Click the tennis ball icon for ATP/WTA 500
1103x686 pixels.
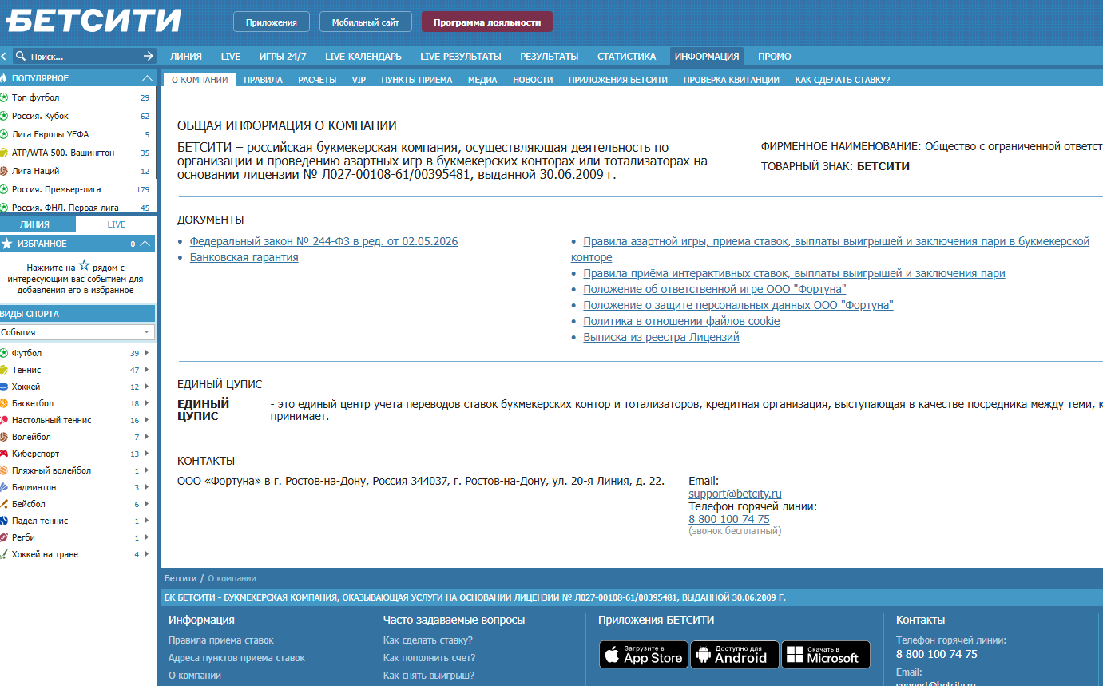[x=4, y=153]
